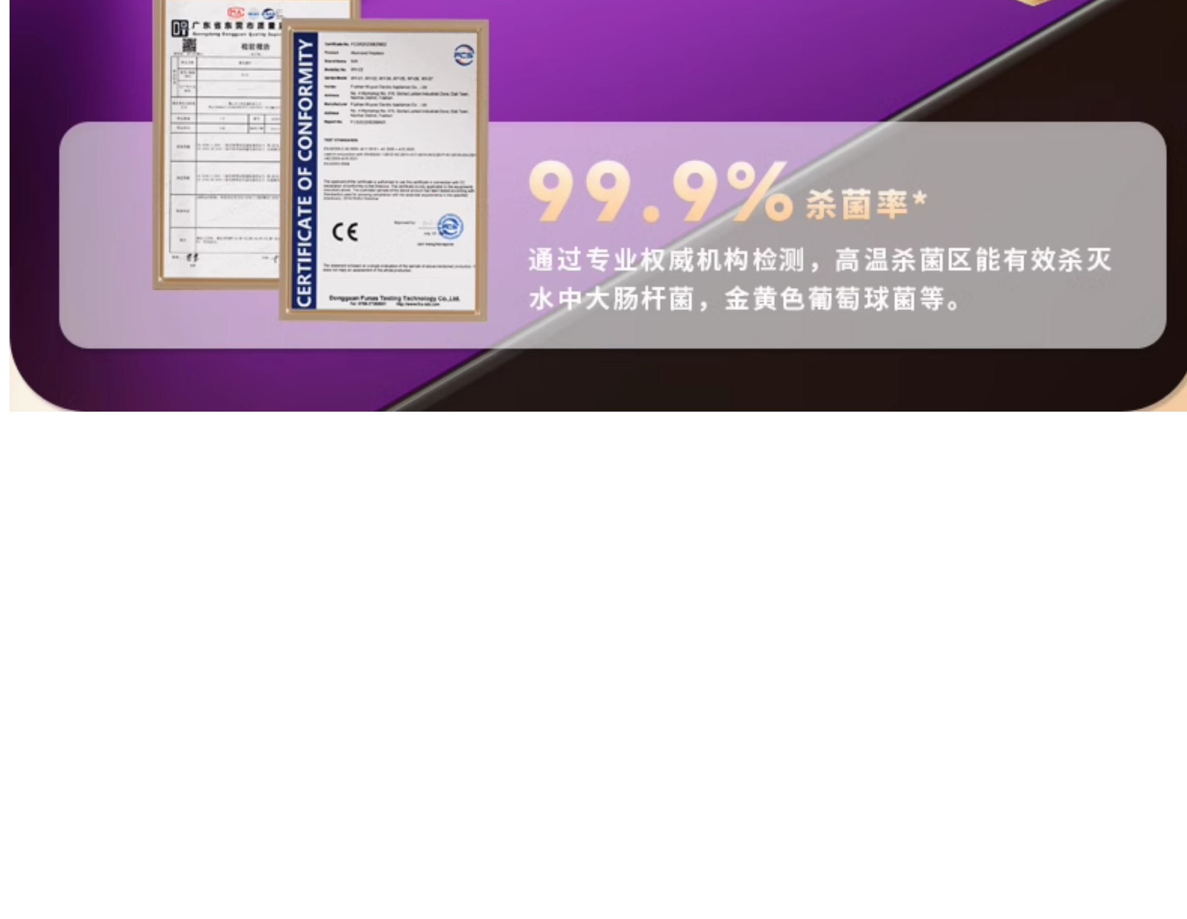This screenshot has width=1187, height=919.
Task: Click the asterisk after 杀菌率
Action: 919,200
